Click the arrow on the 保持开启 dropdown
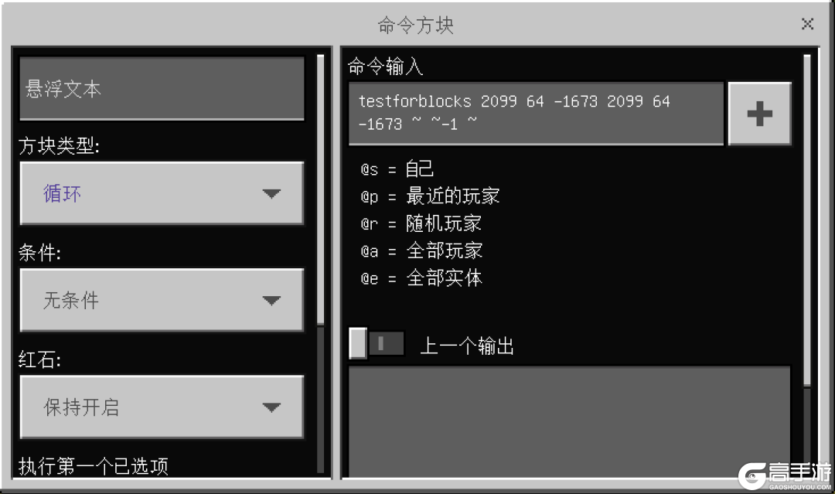Screen dimensions: 835x494 click(271, 407)
